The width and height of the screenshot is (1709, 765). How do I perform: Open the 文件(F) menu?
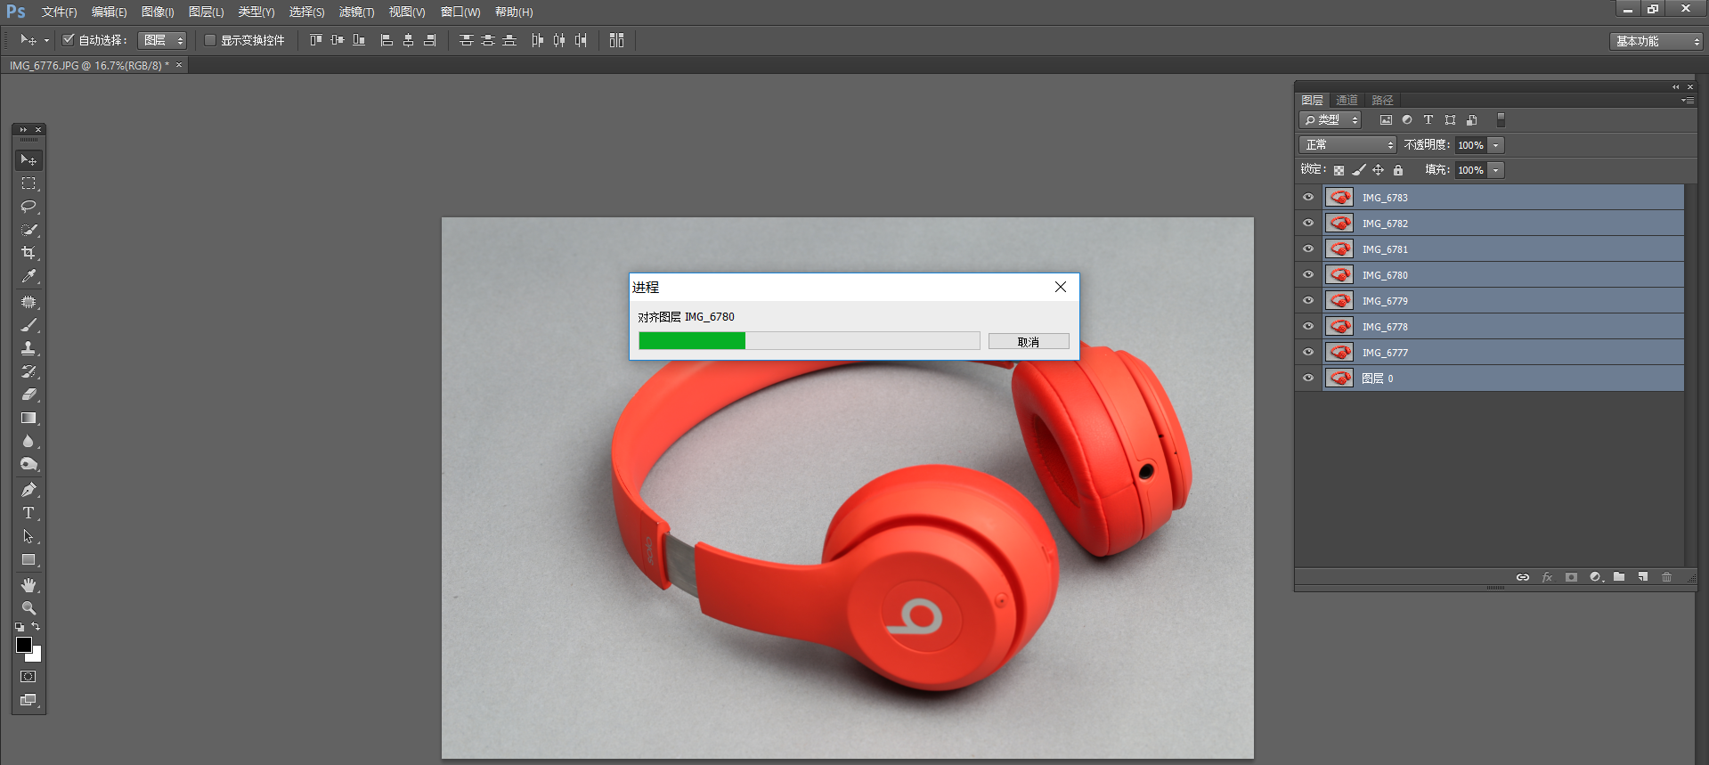coord(59,12)
